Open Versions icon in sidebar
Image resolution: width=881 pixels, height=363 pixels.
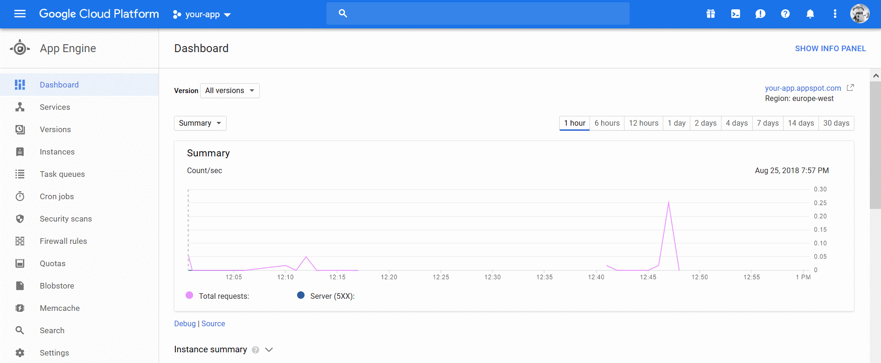tap(20, 129)
